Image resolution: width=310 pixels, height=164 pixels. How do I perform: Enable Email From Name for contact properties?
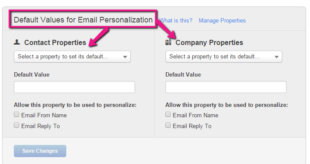16,114
